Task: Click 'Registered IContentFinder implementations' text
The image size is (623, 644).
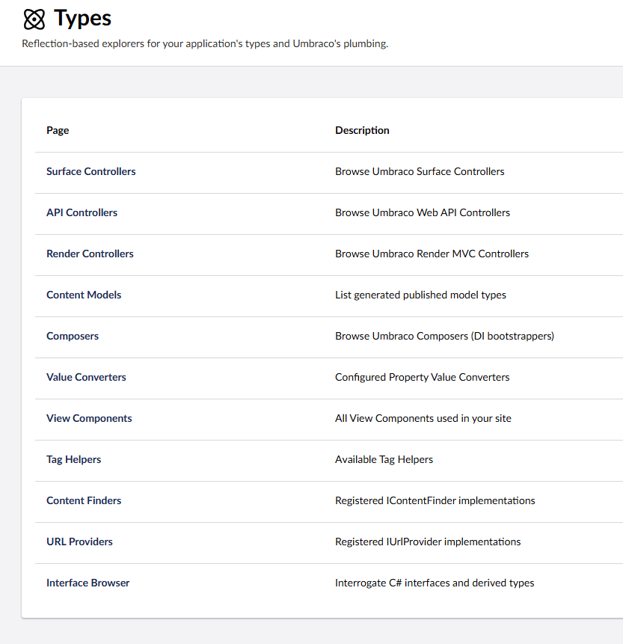Action: click(x=435, y=500)
